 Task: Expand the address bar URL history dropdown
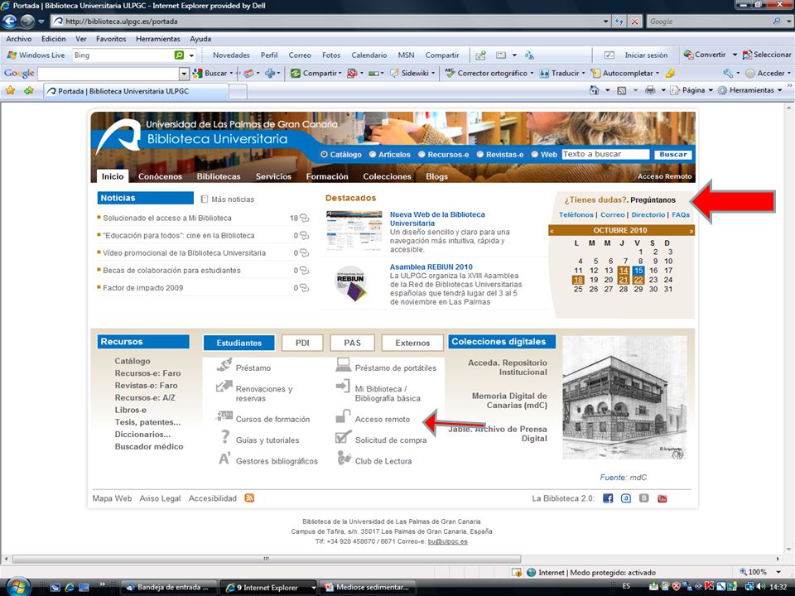pyautogui.click(x=606, y=22)
